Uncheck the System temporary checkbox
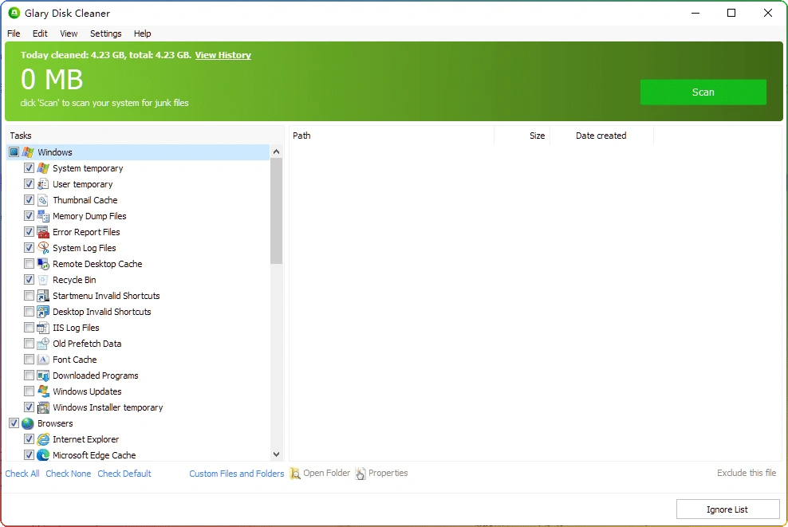788x527 pixels. click(x=29, y=167)
